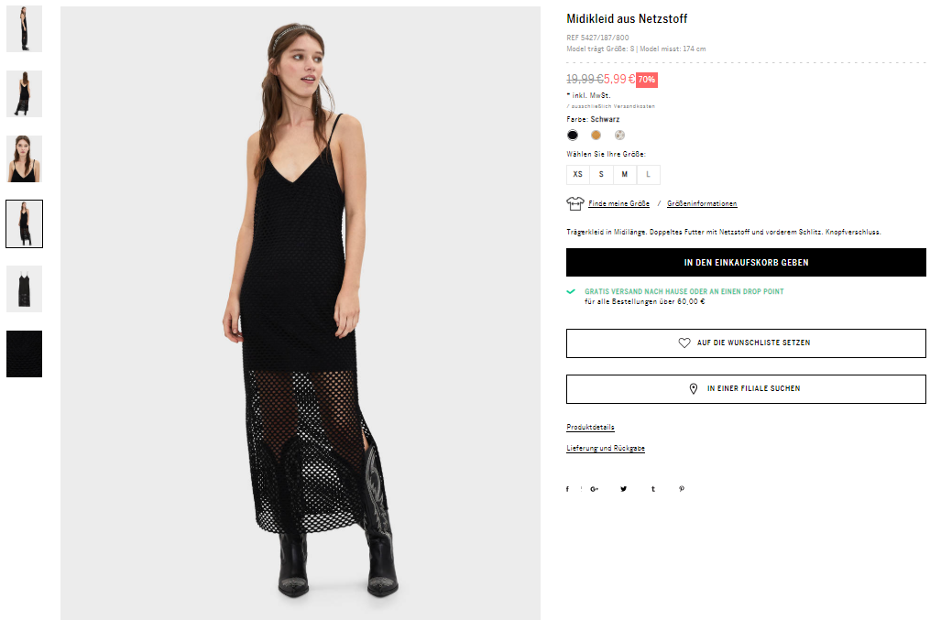Click the heart wishlist icon
This screenshot has height=620, width=930.
coord(684,343)
